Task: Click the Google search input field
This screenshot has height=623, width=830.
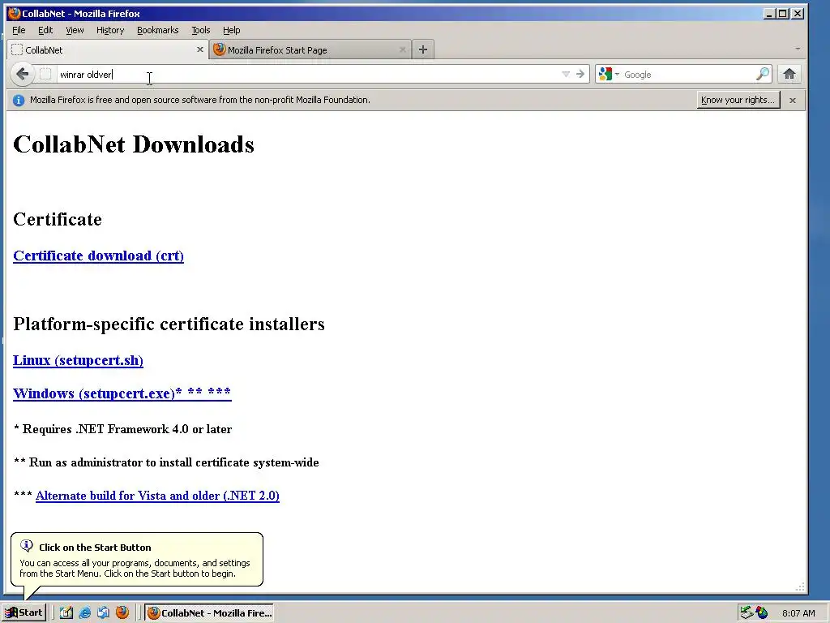Action: point(688,75)
